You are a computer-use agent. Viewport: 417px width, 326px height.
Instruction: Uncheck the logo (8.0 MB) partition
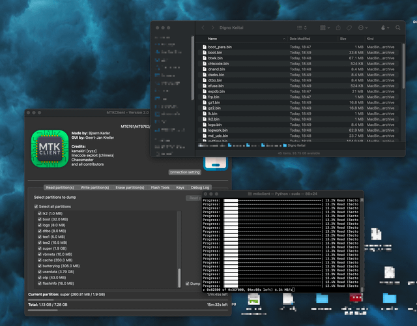(x=40, y=225)
